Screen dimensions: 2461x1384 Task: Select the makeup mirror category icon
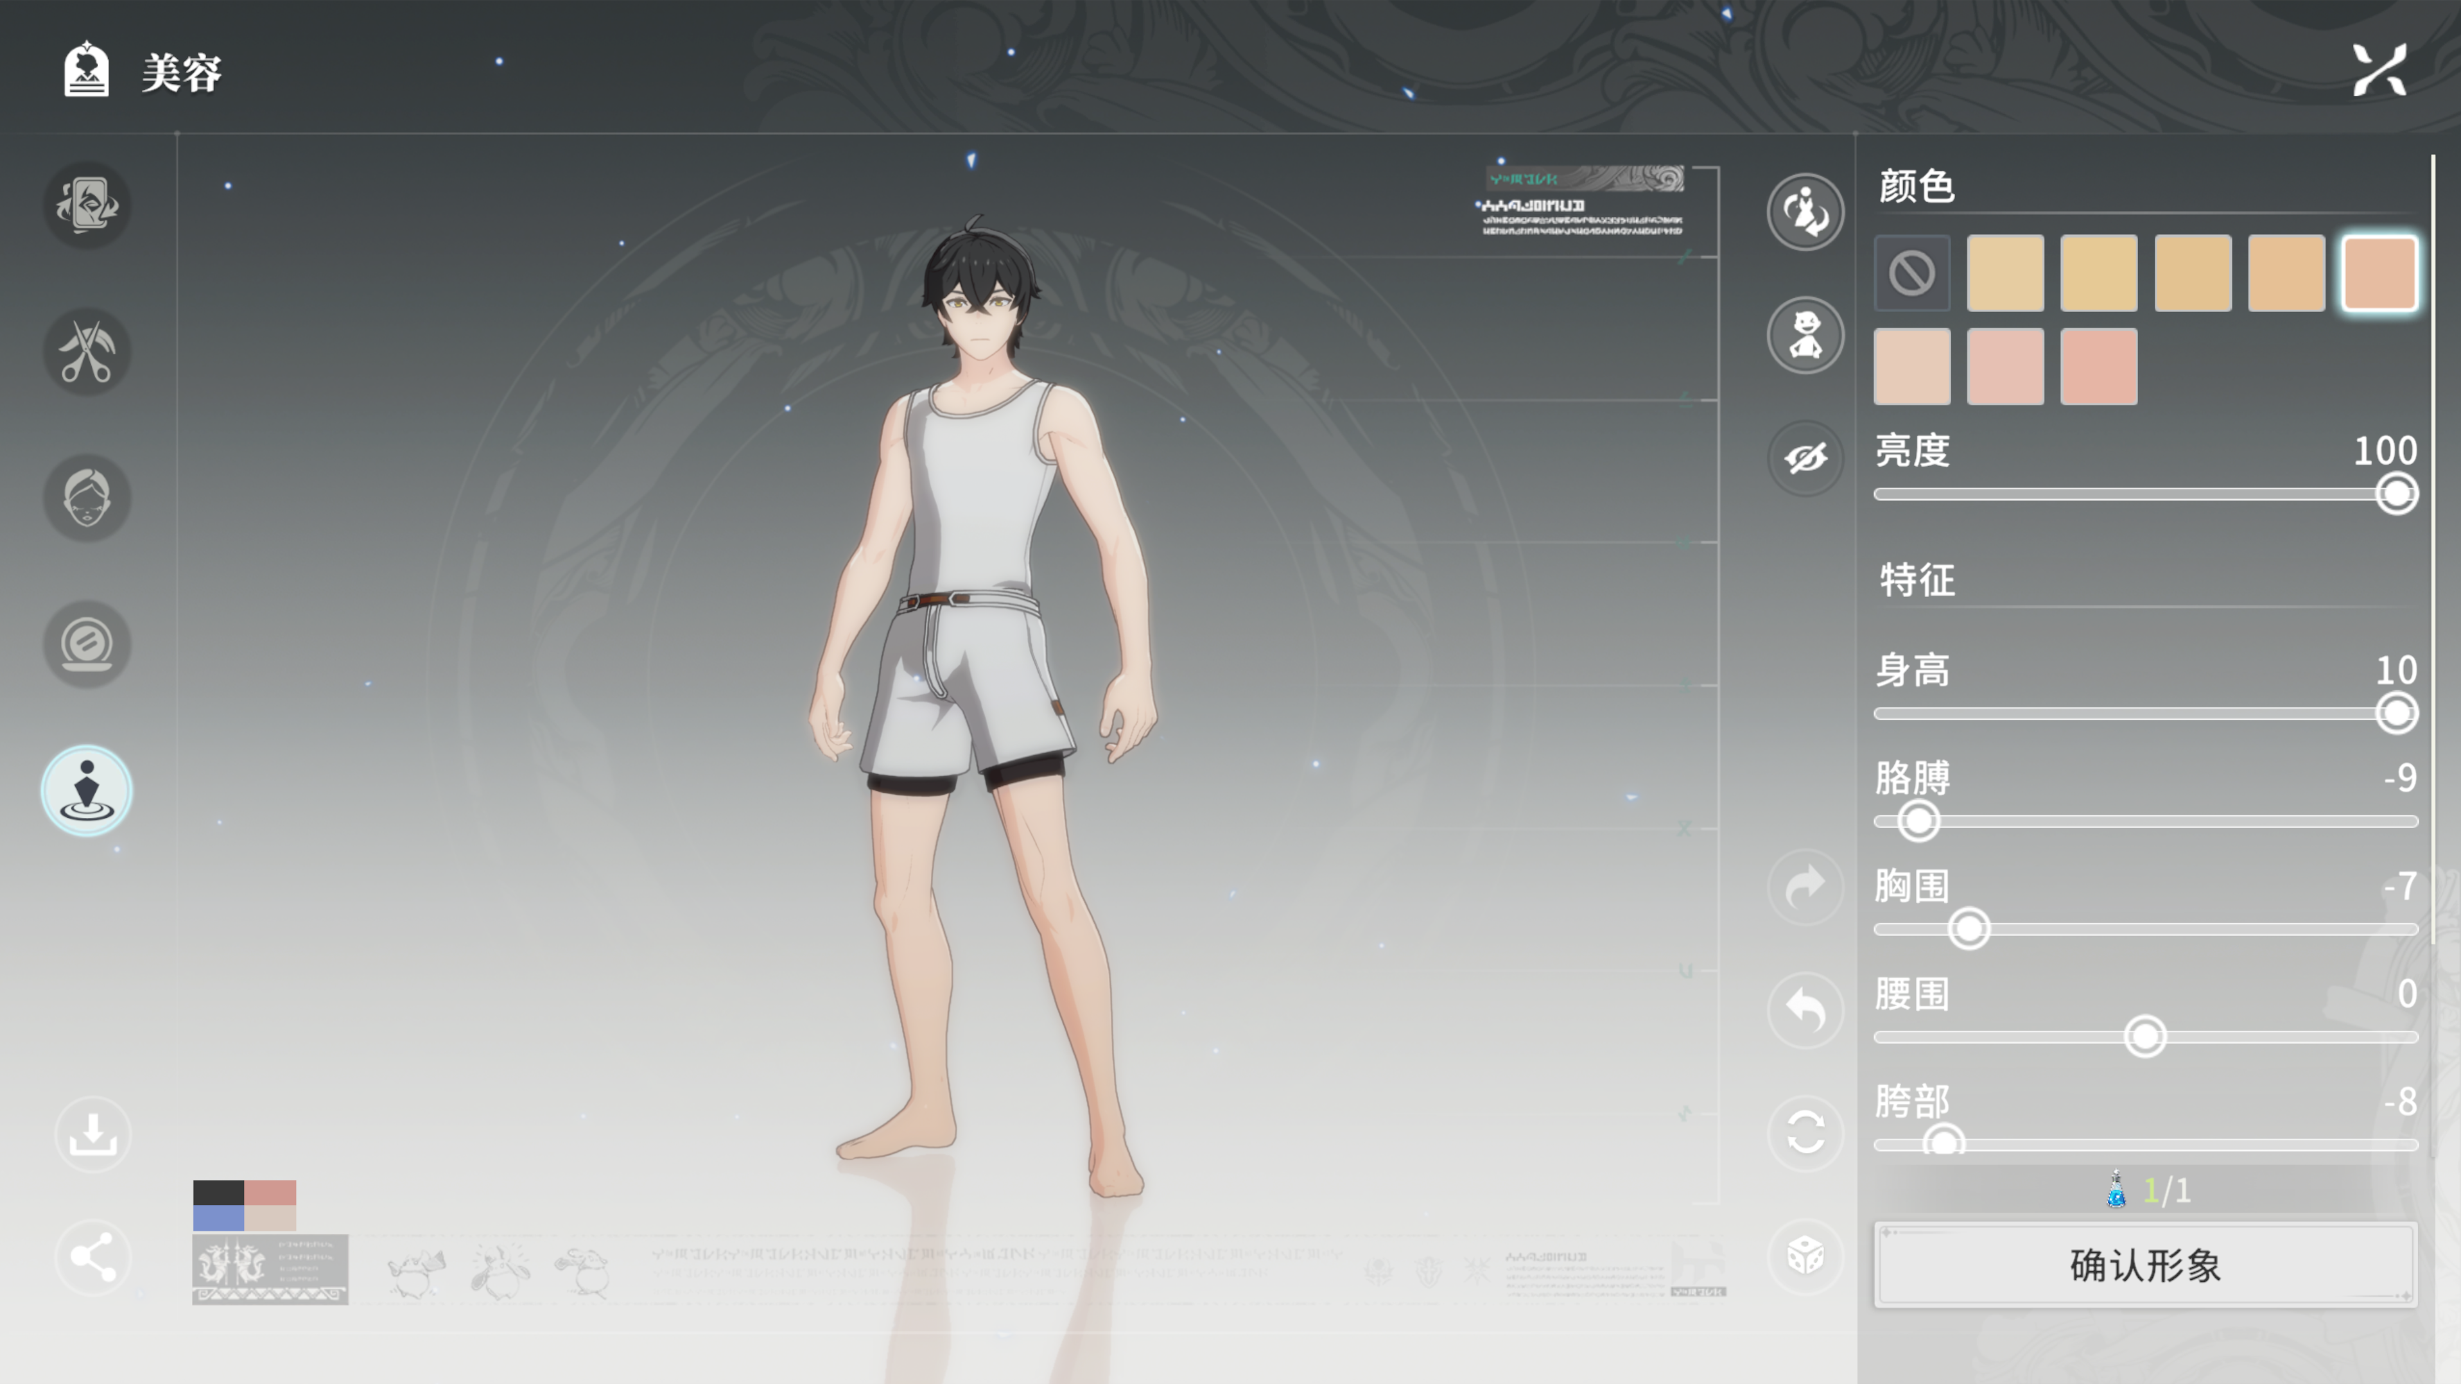[87, 644]
